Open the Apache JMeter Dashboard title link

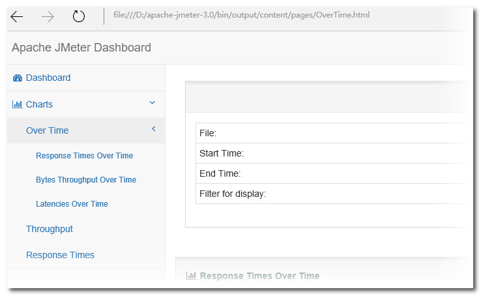pyautogui.click(x=81, y=48)
